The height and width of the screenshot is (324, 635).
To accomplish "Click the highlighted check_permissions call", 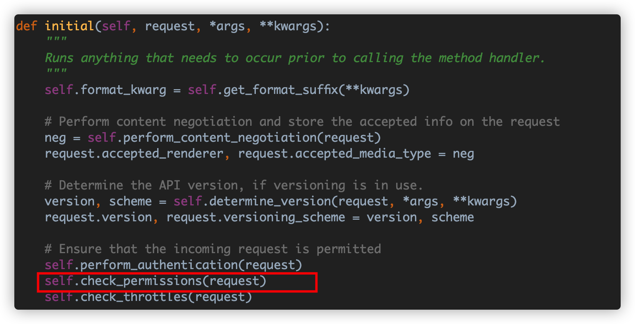I will pos(155,281).
